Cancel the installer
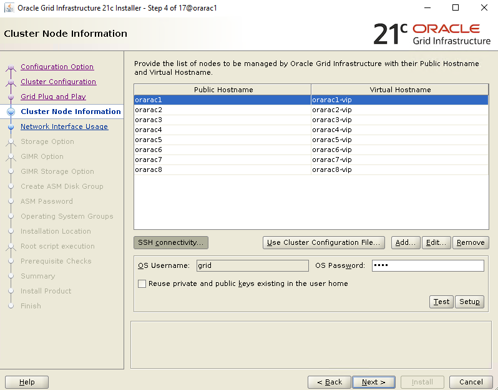Image resolution: width=498 pixels, height=390 pixels. click(x=471, y=382)
